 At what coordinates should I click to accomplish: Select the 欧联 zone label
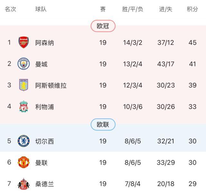[103, 124]
